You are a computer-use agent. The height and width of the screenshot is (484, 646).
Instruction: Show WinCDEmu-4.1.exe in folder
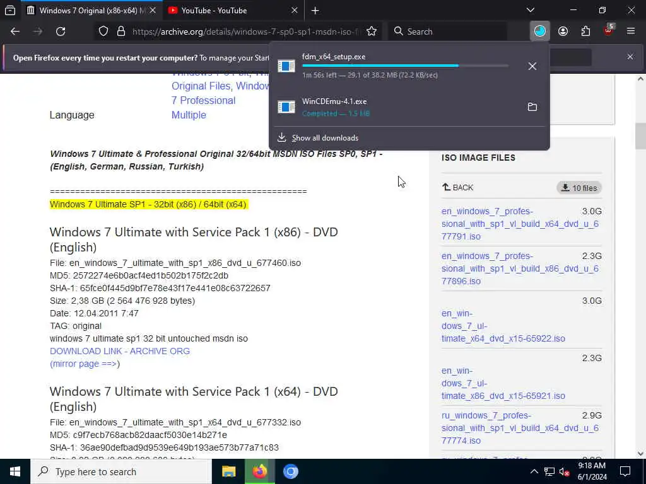tap(532, 107)
